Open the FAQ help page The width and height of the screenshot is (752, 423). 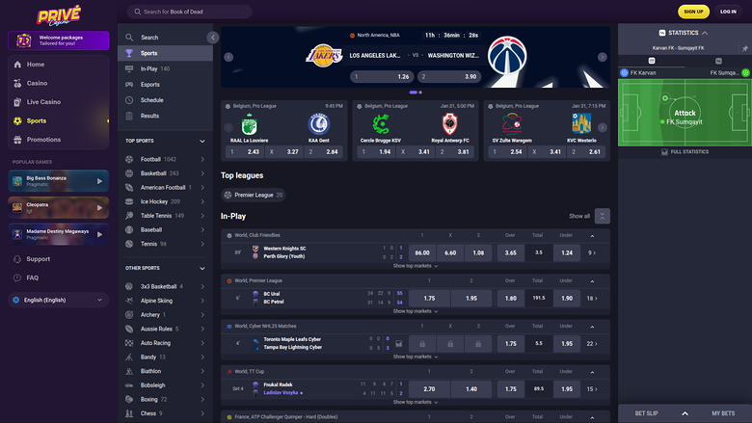[33, 278]
